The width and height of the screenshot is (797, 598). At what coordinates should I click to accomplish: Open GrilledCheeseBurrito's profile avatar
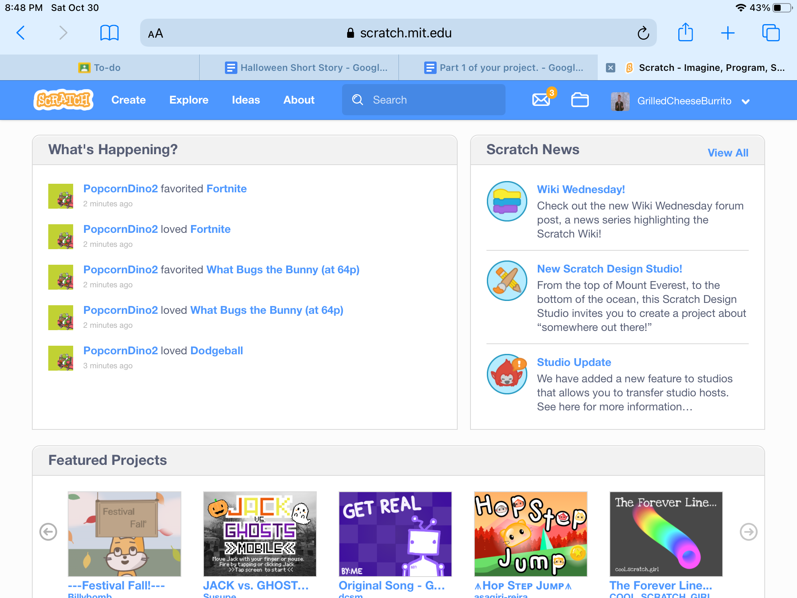[620, 100]
